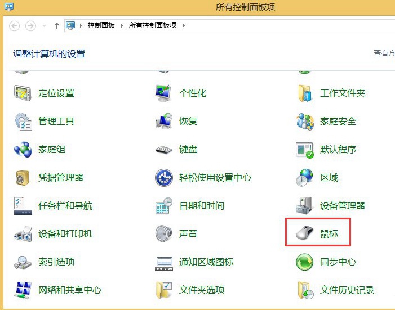Viewport: 395px width, 310px height.
Task: Open the 网络和共享中心 link
Action: pos(70,290)
